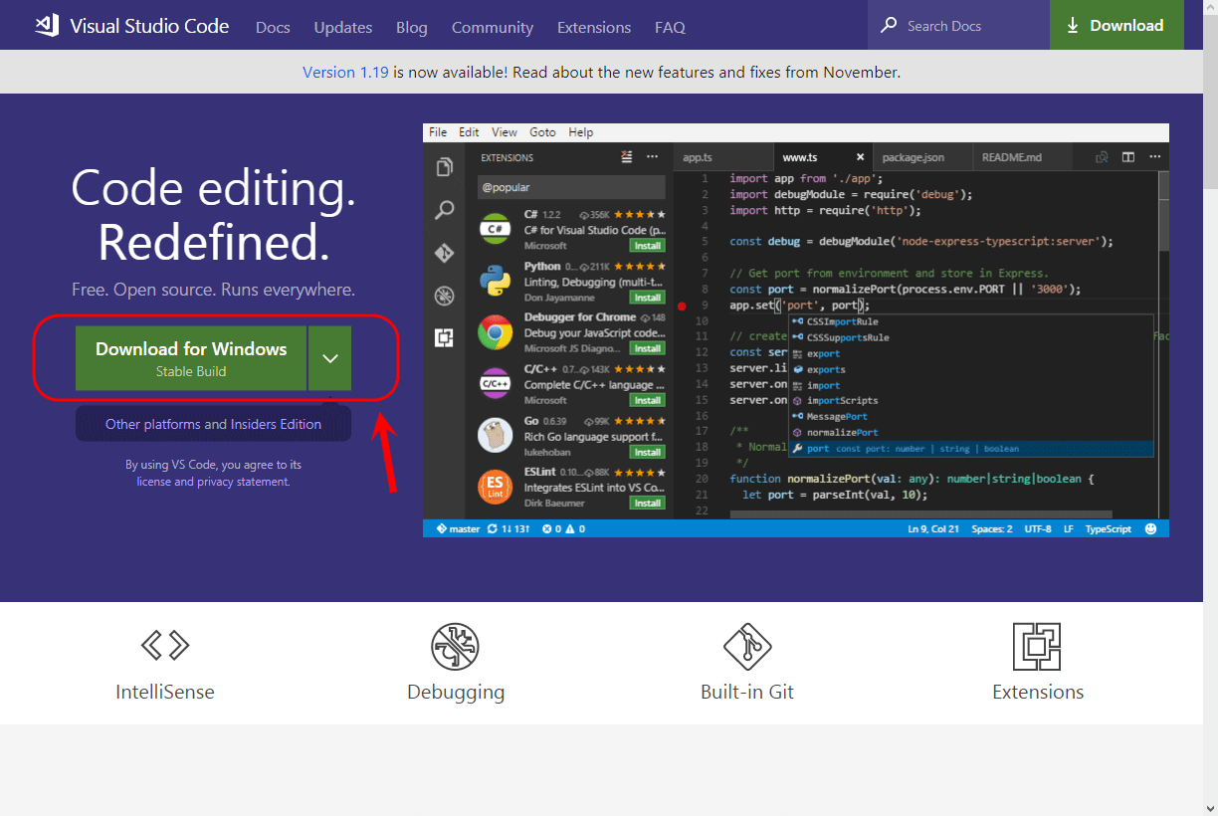Viewport: 1218px width, 816px height.
Task: Click Install button for Python extension
Action: coord(648,298)
